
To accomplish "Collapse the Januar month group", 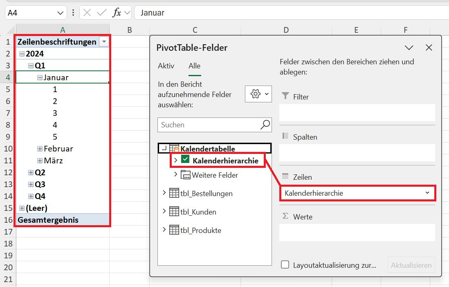I will [40, 78].
